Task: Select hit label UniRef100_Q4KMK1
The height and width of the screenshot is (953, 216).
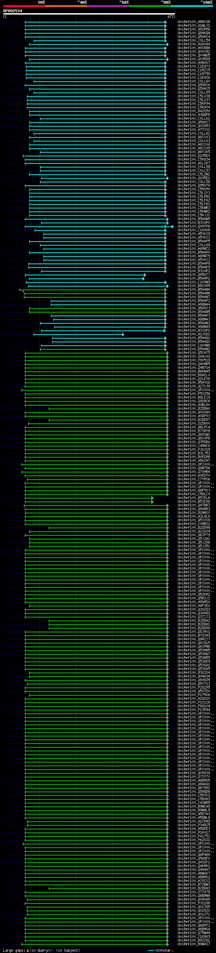Action: (x=194, y=866)
